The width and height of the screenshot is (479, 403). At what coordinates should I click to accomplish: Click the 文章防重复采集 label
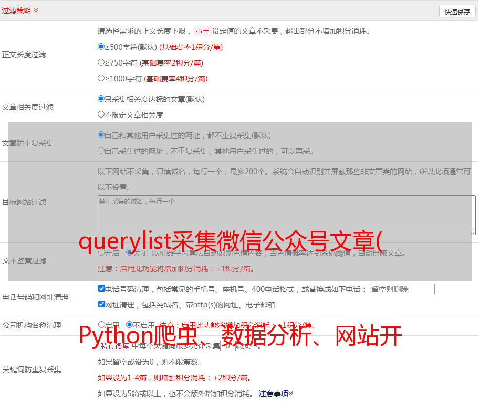pos(27,143)
